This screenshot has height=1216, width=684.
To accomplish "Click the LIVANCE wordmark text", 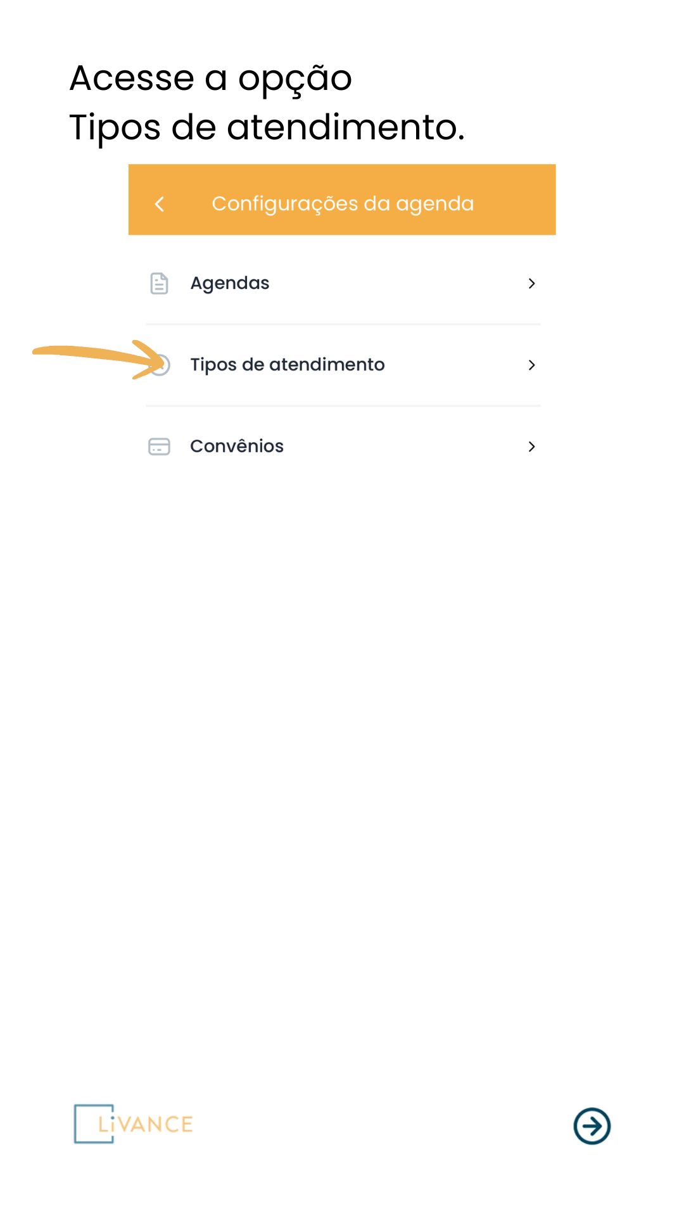I will (x=146, y=1124).
